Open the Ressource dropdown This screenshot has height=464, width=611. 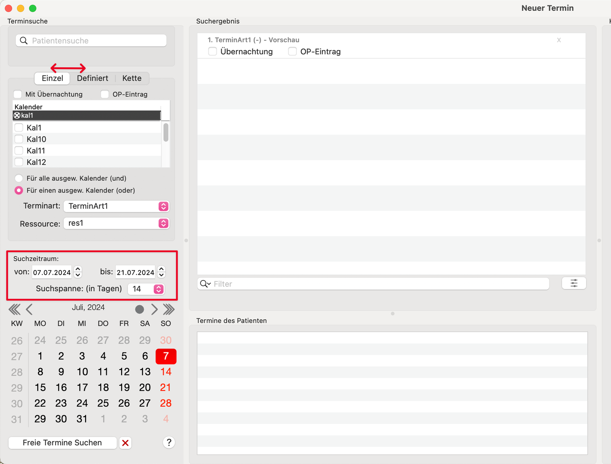(x=116, y=223)
